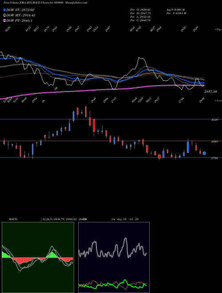
Task: Open the dark blue ADX indicator panel
Action: (x=114, y=257)
